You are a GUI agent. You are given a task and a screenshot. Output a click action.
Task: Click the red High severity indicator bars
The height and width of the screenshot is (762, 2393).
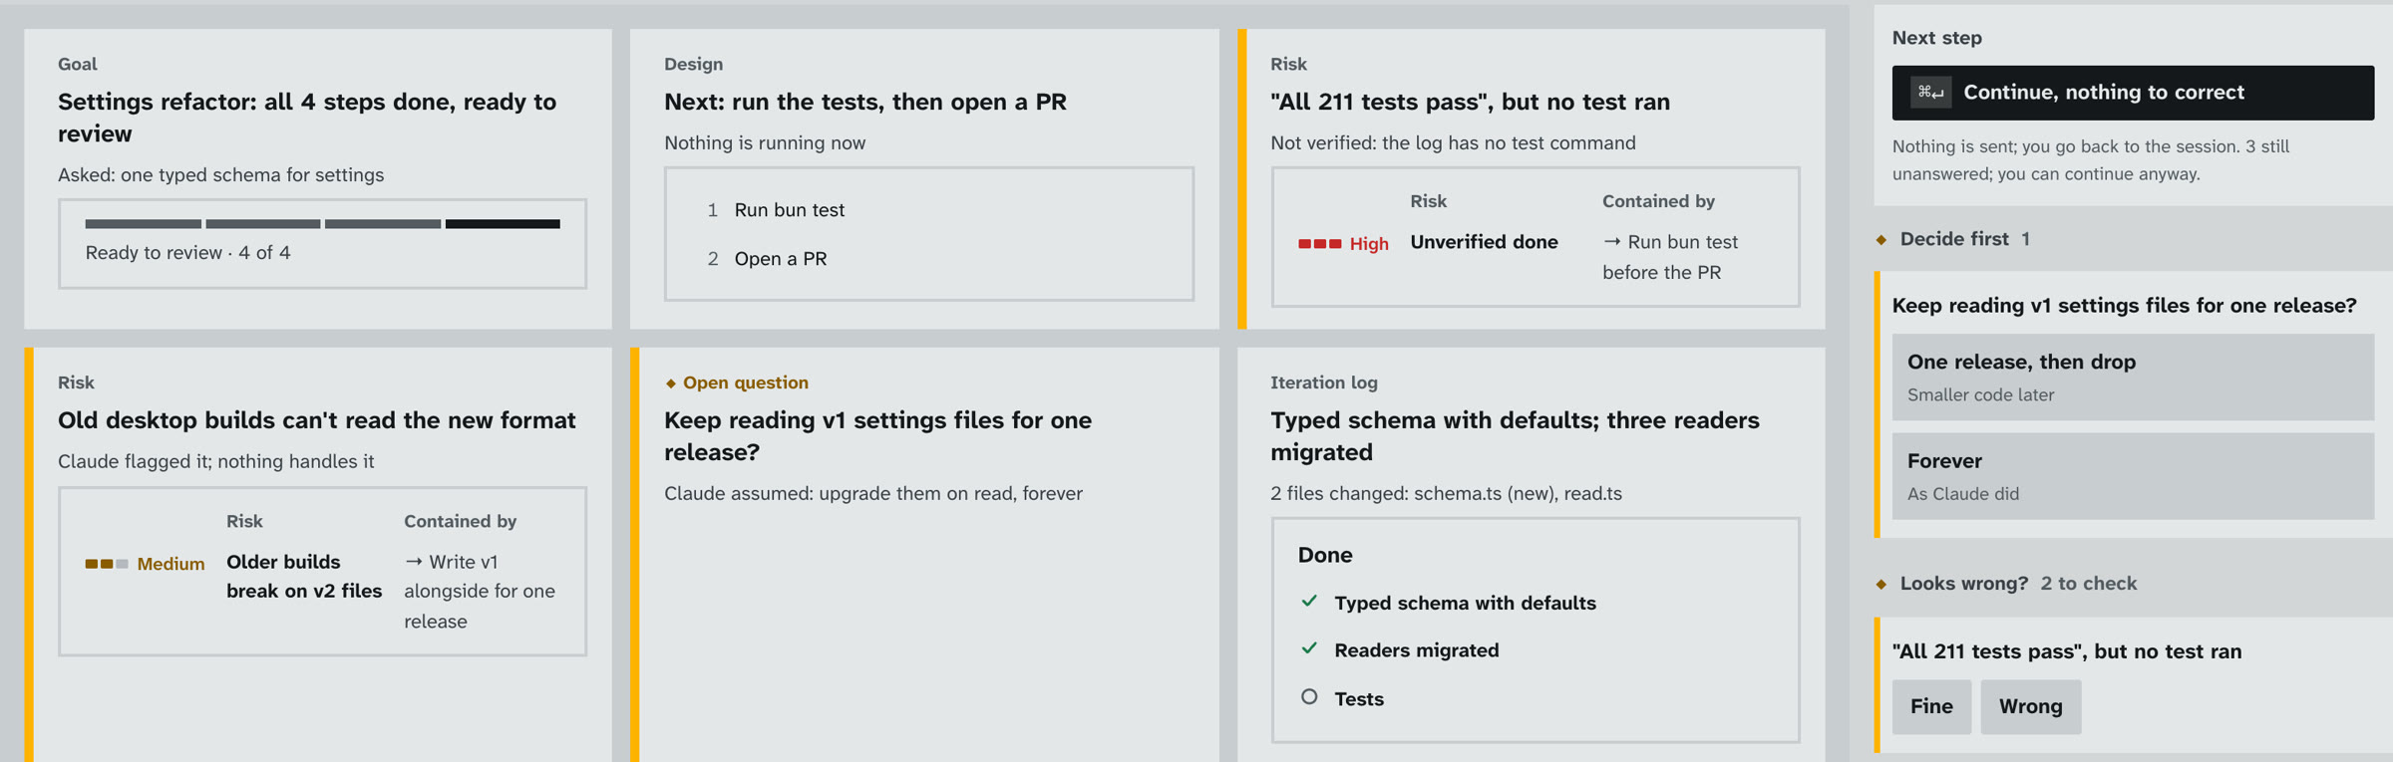1319,244
